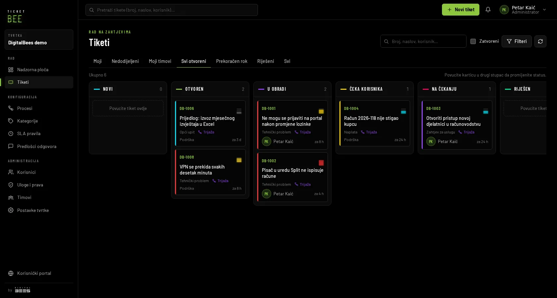Toggle the Zatvoreni checkbox
This screenshot has height=298, width=557.
click(473, 41)
